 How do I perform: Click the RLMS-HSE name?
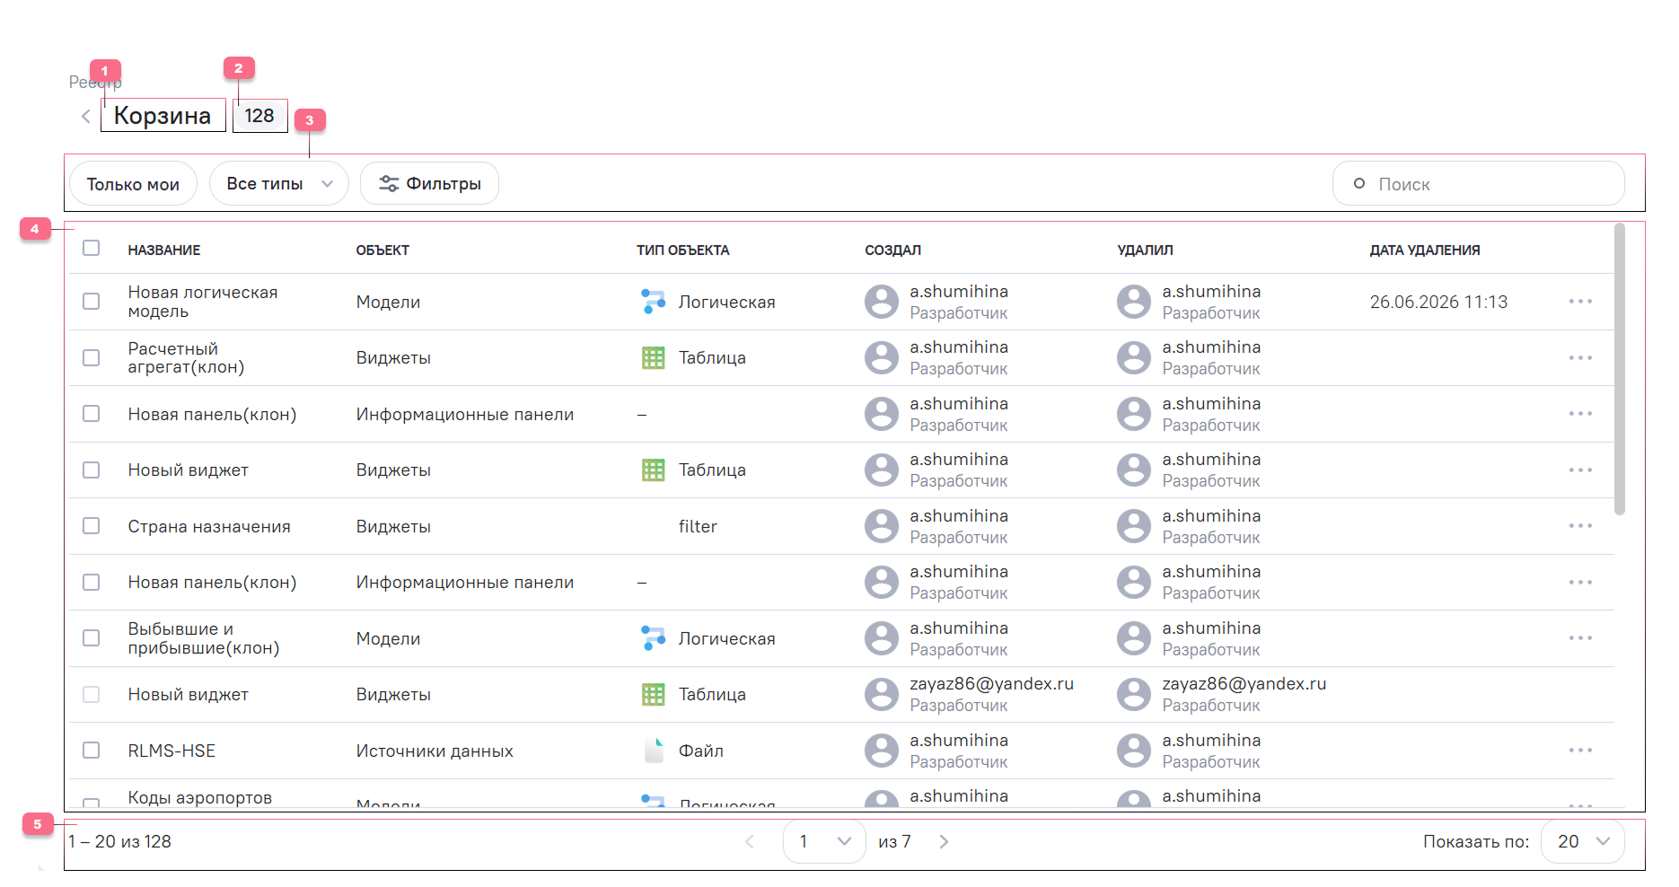[x=171, y=751]
